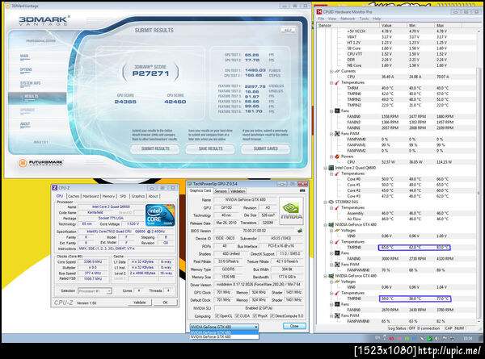The height and width of the screenshot is (359, 485).
Task: Click the red number tray icon
Action: 391,339
